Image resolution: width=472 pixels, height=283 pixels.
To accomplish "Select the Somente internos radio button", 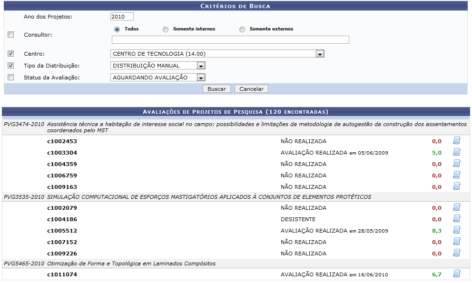I will pos(166,29).
